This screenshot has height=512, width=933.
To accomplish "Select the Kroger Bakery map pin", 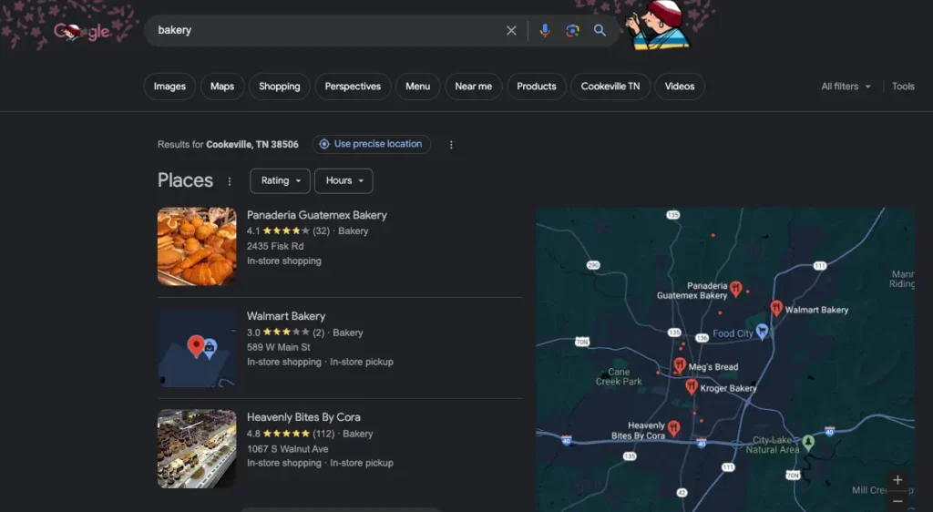I will coord(691,386).
